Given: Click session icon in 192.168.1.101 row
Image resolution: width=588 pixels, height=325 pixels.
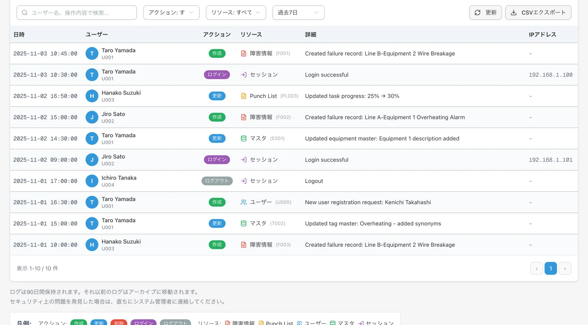Looking at the screenshot, I should tap(244, 160).
